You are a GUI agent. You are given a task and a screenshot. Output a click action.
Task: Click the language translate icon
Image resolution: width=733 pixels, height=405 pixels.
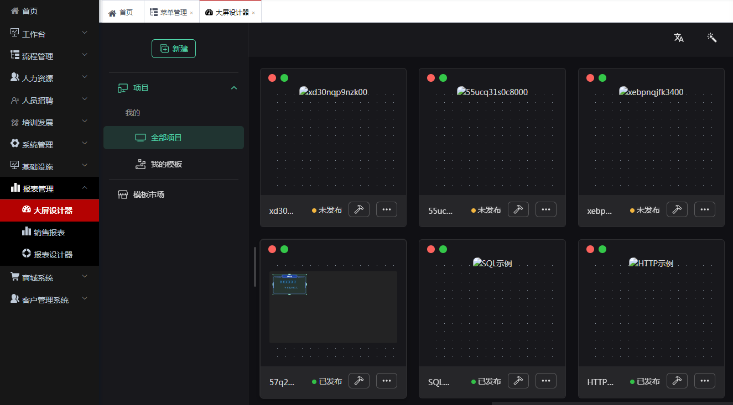tap(679, 38)
